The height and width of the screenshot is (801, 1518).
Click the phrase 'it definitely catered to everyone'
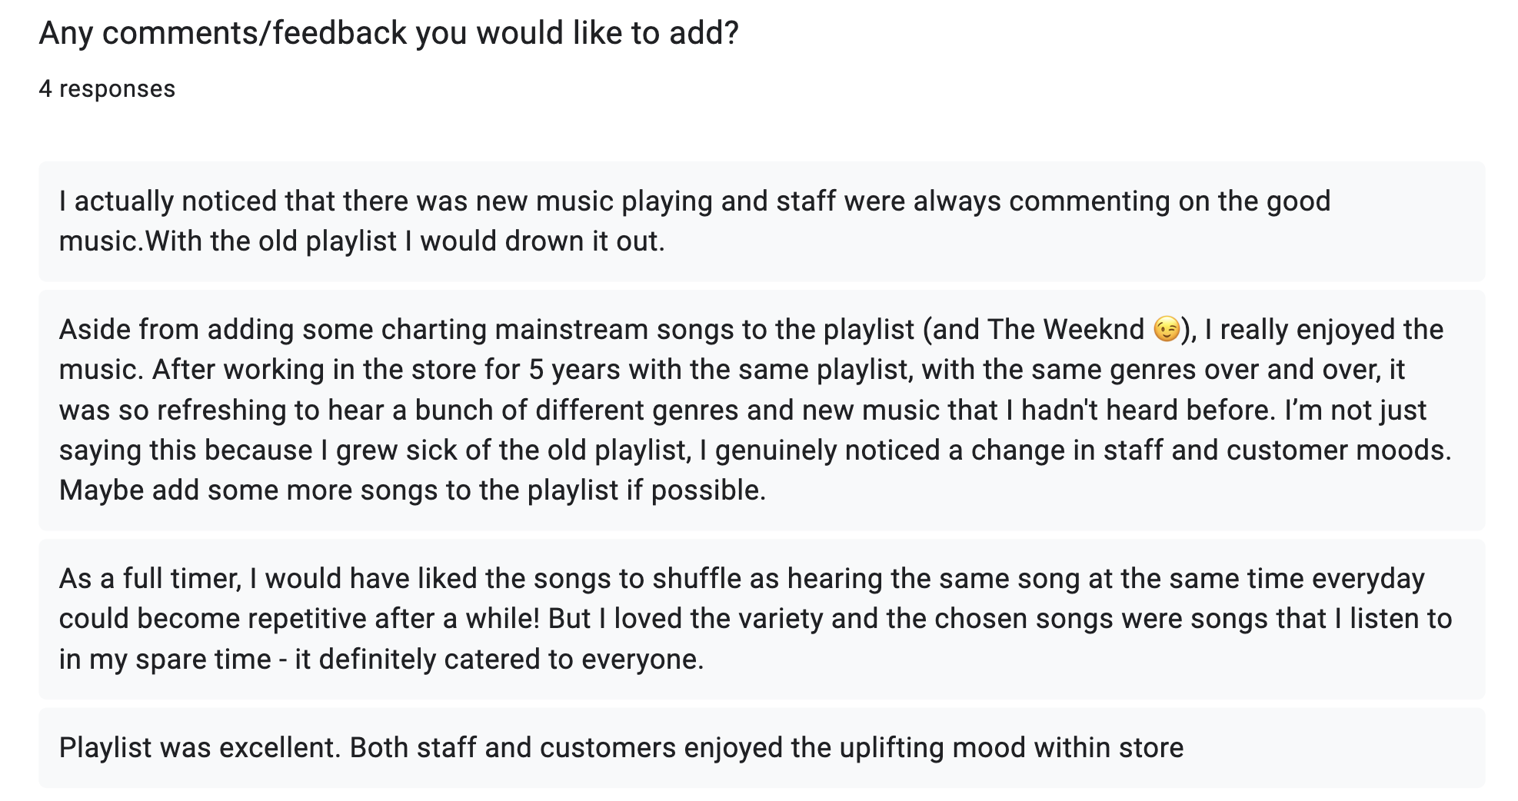pos(498,660)
